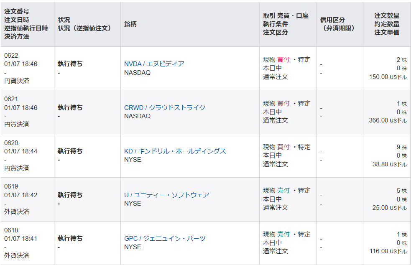
Task: Click the 注文番号 column header cell
Action: click(x=28, y=24)
